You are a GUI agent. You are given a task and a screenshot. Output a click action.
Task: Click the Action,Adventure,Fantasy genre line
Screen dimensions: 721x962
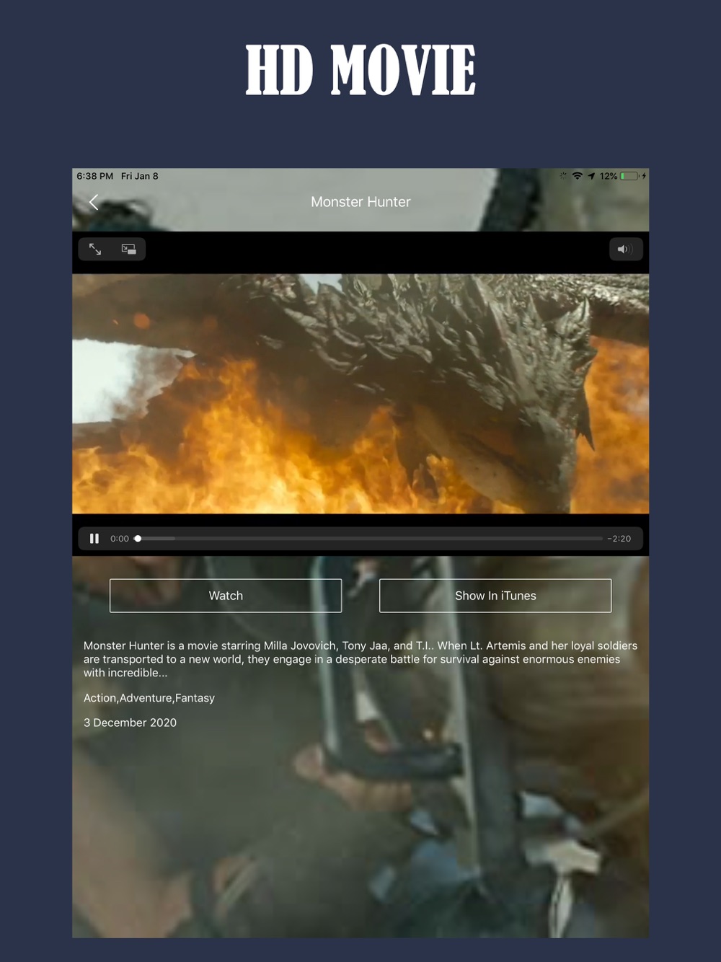pyautogui.click(x=149, y=698)
